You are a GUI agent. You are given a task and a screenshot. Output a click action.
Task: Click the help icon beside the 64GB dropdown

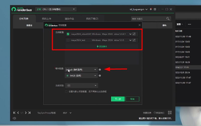(x=100, y=76)
